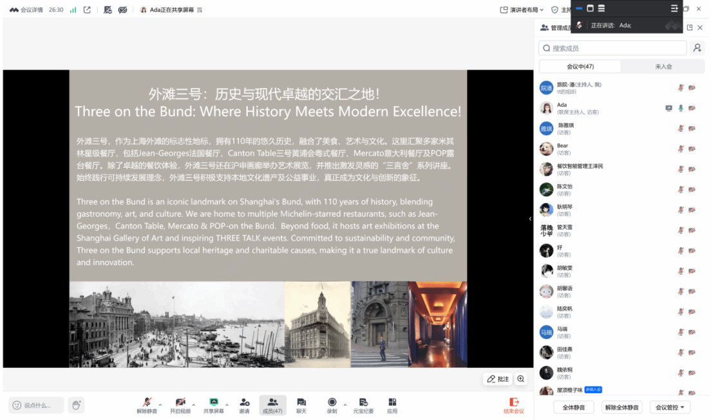The width and height of the screenshot is (711, 420).
Task: Switch to the 会议中(47) tab
Action: point(580,67)
